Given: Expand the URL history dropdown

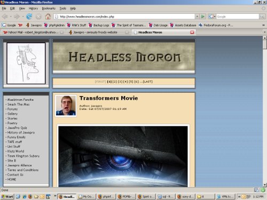Looking at the screenshot, I should point(197,17).
